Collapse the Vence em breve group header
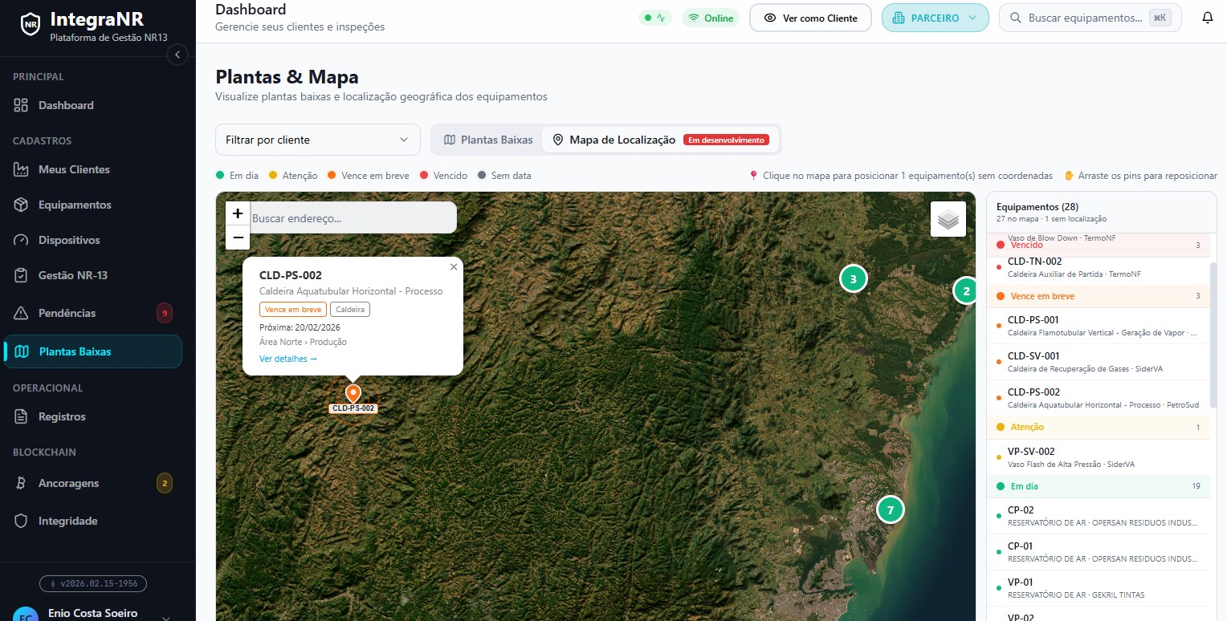Viewport: 1227px width, 621px height. [1098, 296]
